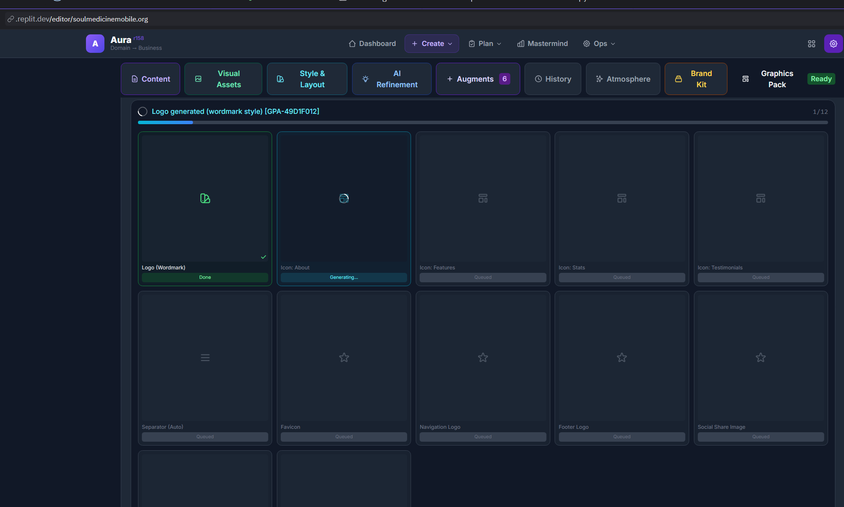
Task: Click the Ready status badge
Action: [x=821, y=79]
